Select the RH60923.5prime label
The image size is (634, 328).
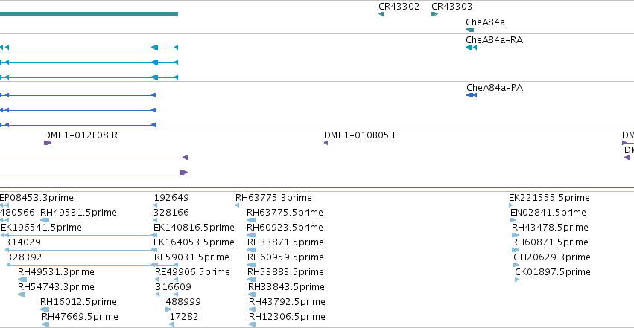click(x=285, y=228)
